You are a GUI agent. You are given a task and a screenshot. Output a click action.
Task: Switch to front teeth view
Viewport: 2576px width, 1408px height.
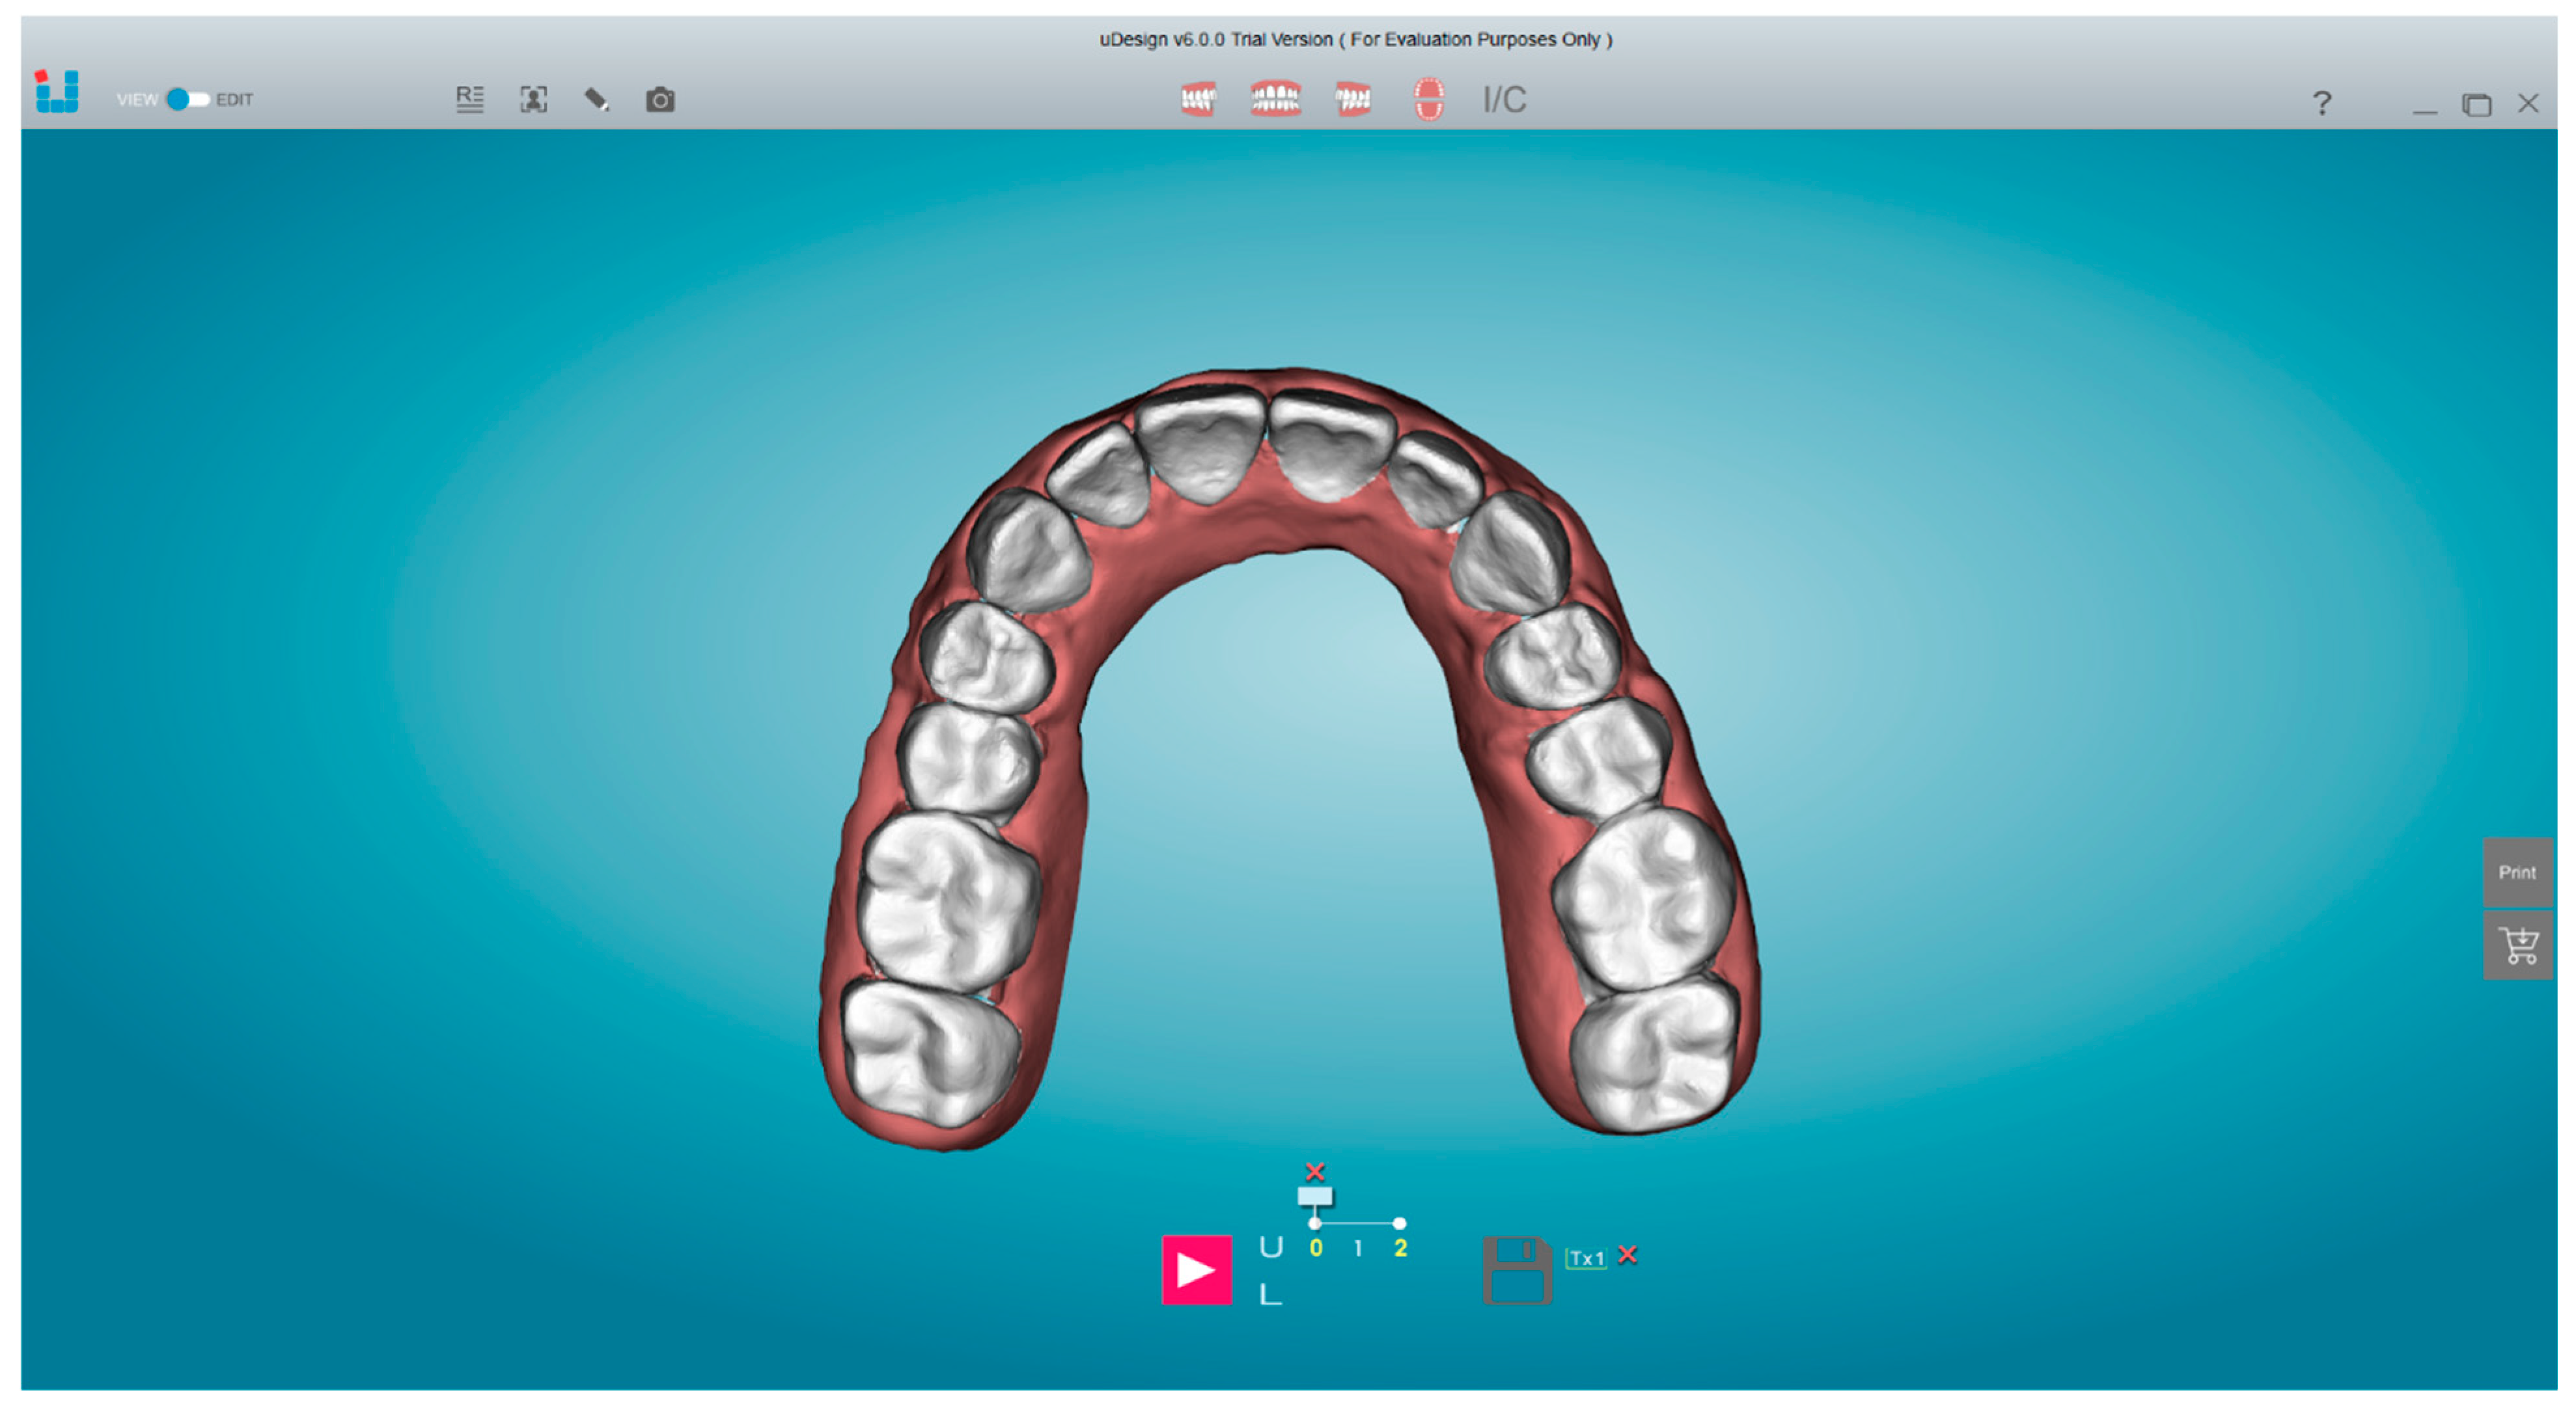click(1275, 99)
